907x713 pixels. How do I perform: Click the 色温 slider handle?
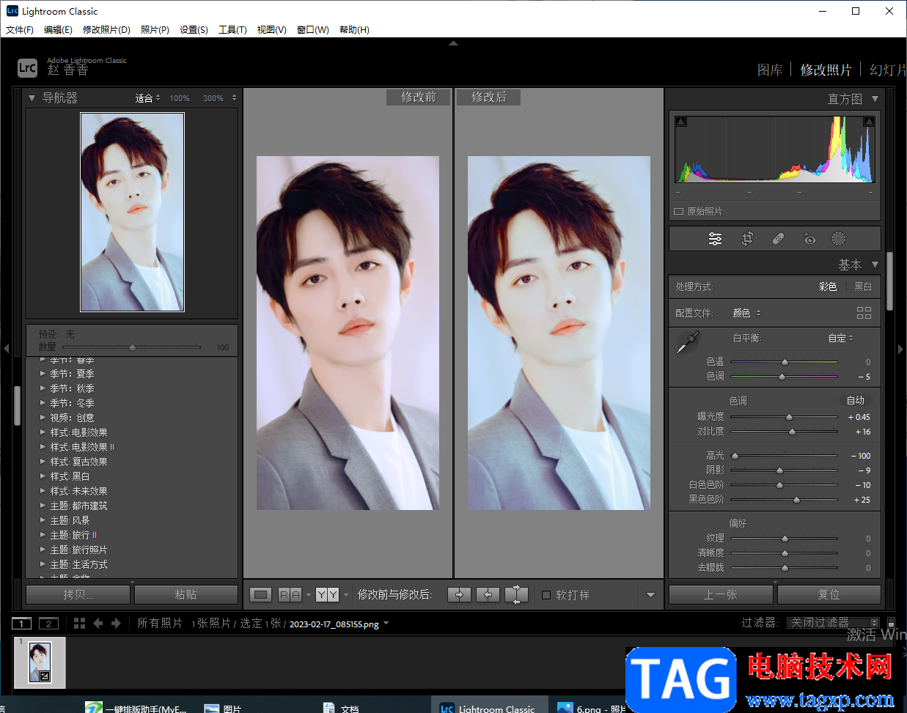[x=785, y=362]
